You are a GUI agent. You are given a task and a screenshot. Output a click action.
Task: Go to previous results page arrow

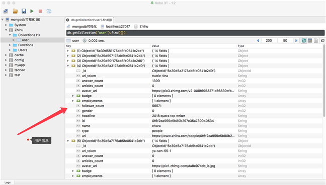258,41
